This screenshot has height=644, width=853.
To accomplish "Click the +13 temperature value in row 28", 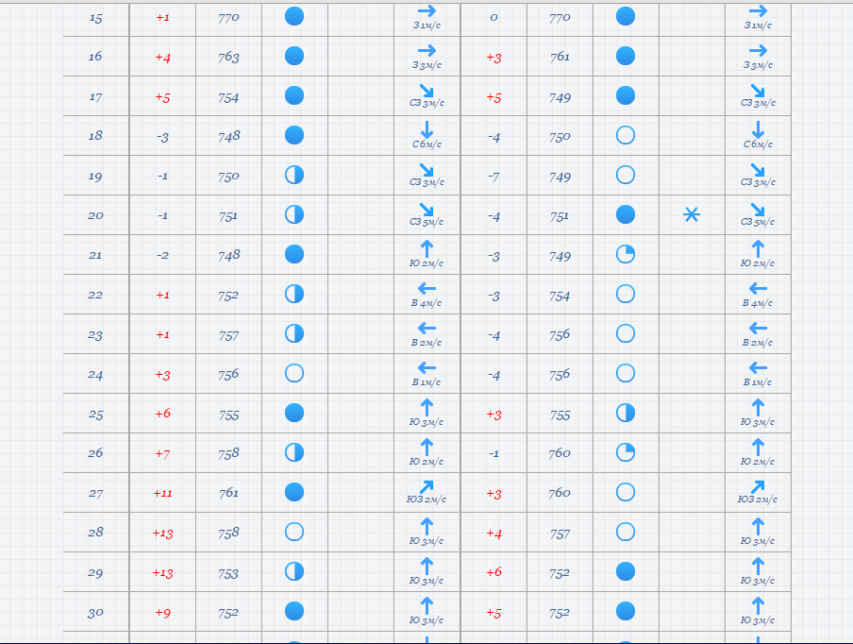I will point(162,533).
